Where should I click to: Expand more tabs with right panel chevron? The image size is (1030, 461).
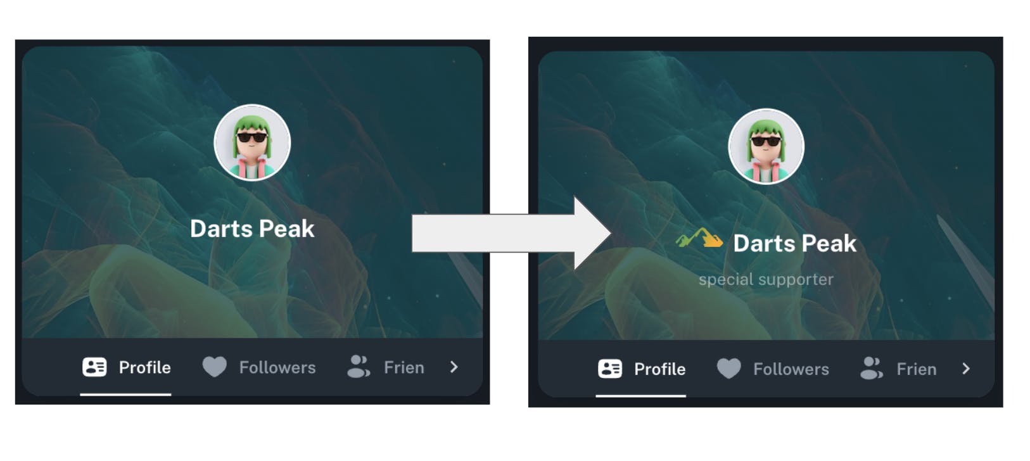pyautogui.click(x=965, y=369)
